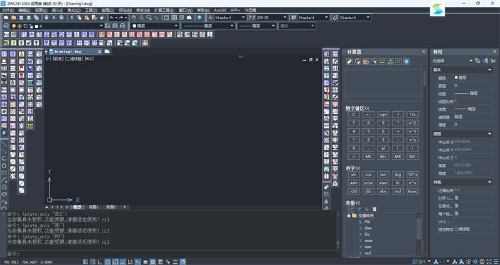Click the sqrt button in the calculator
Image resolution: width=500 pixels, height=265 pixels.
pos(383,114)
